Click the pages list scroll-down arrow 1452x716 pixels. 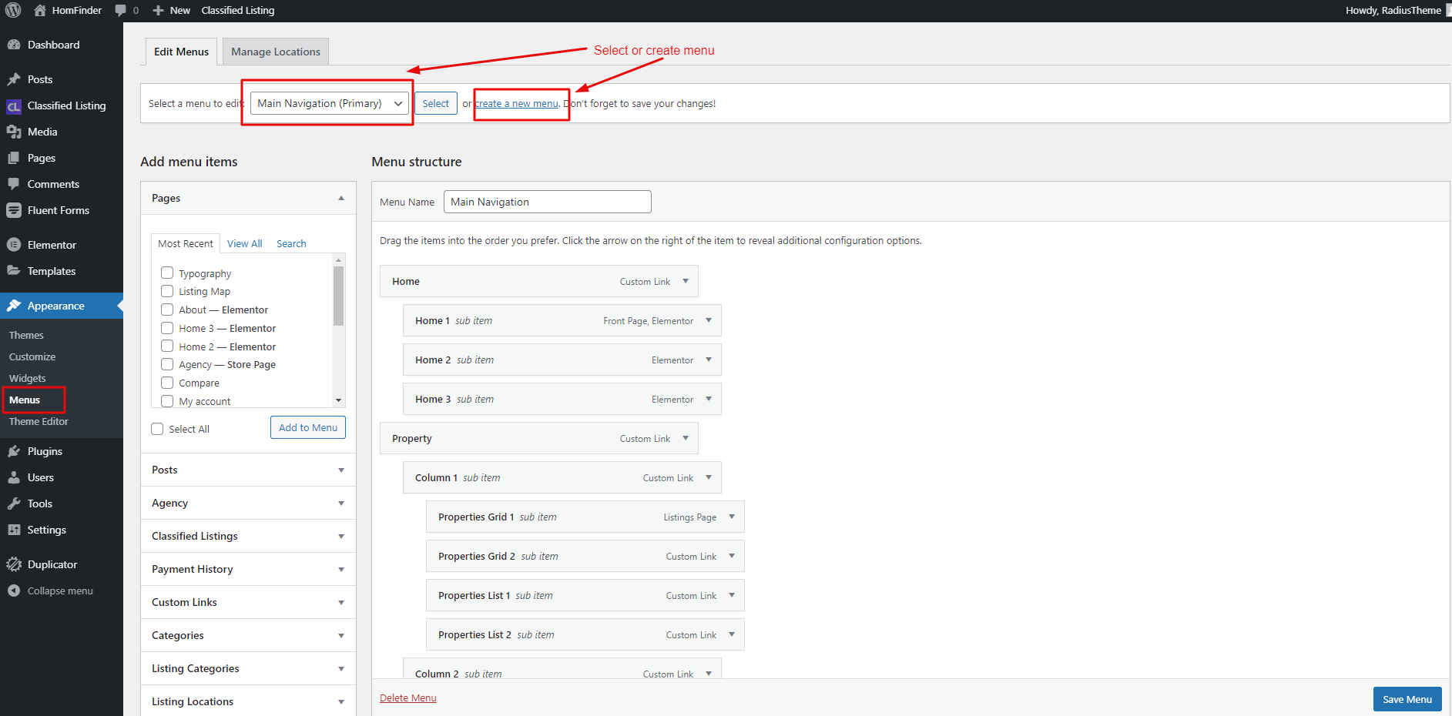(338, 401)
